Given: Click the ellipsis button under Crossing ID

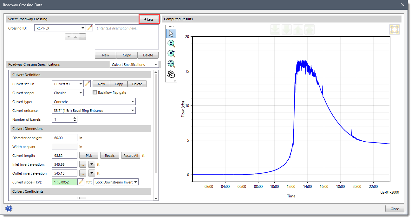Looking at the screenshot, I should pyautogui.click(x=82, y=37).
